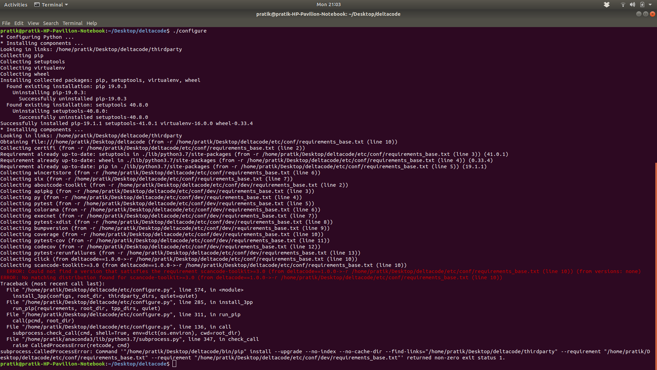Open the Edit menu
The width and height of the screenshot is (657, 370).
pos(19,23)
